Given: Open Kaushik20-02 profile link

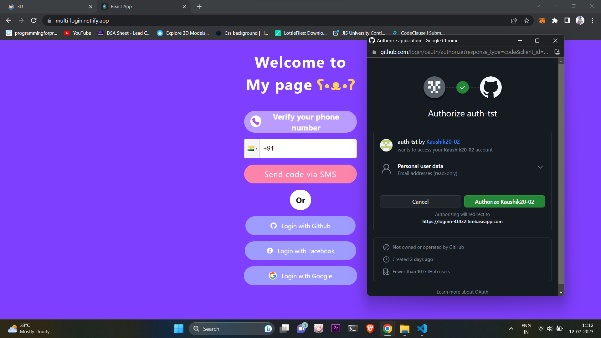Looking at the screenshot, I should [443, 142].
